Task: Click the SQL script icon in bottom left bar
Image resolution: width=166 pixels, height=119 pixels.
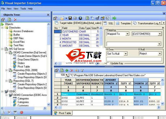Action: pyautogui.click(x=15, y=112)
